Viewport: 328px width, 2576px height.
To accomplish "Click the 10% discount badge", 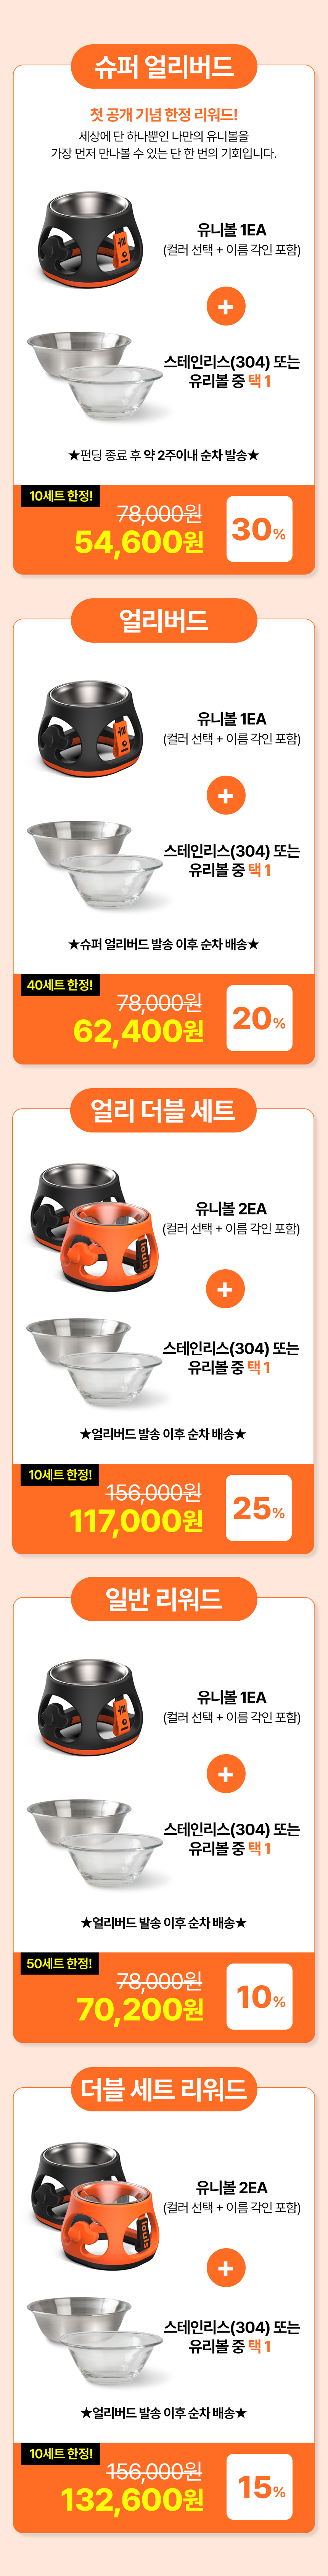I will click(x=259, y=1997).
